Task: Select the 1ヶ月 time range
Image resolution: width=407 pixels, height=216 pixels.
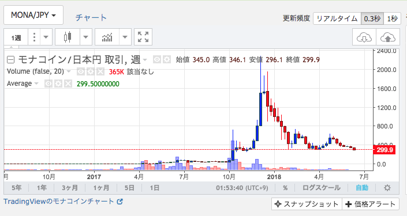Action: pos(101,188)
